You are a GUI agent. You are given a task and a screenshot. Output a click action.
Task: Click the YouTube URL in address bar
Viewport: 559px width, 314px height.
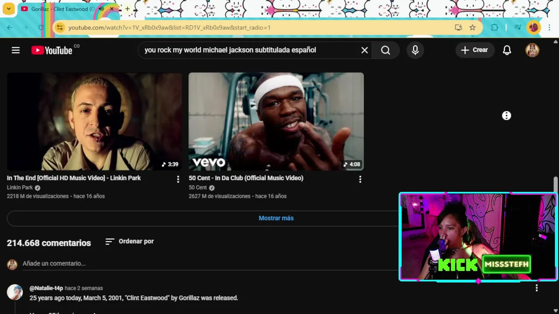169,27
